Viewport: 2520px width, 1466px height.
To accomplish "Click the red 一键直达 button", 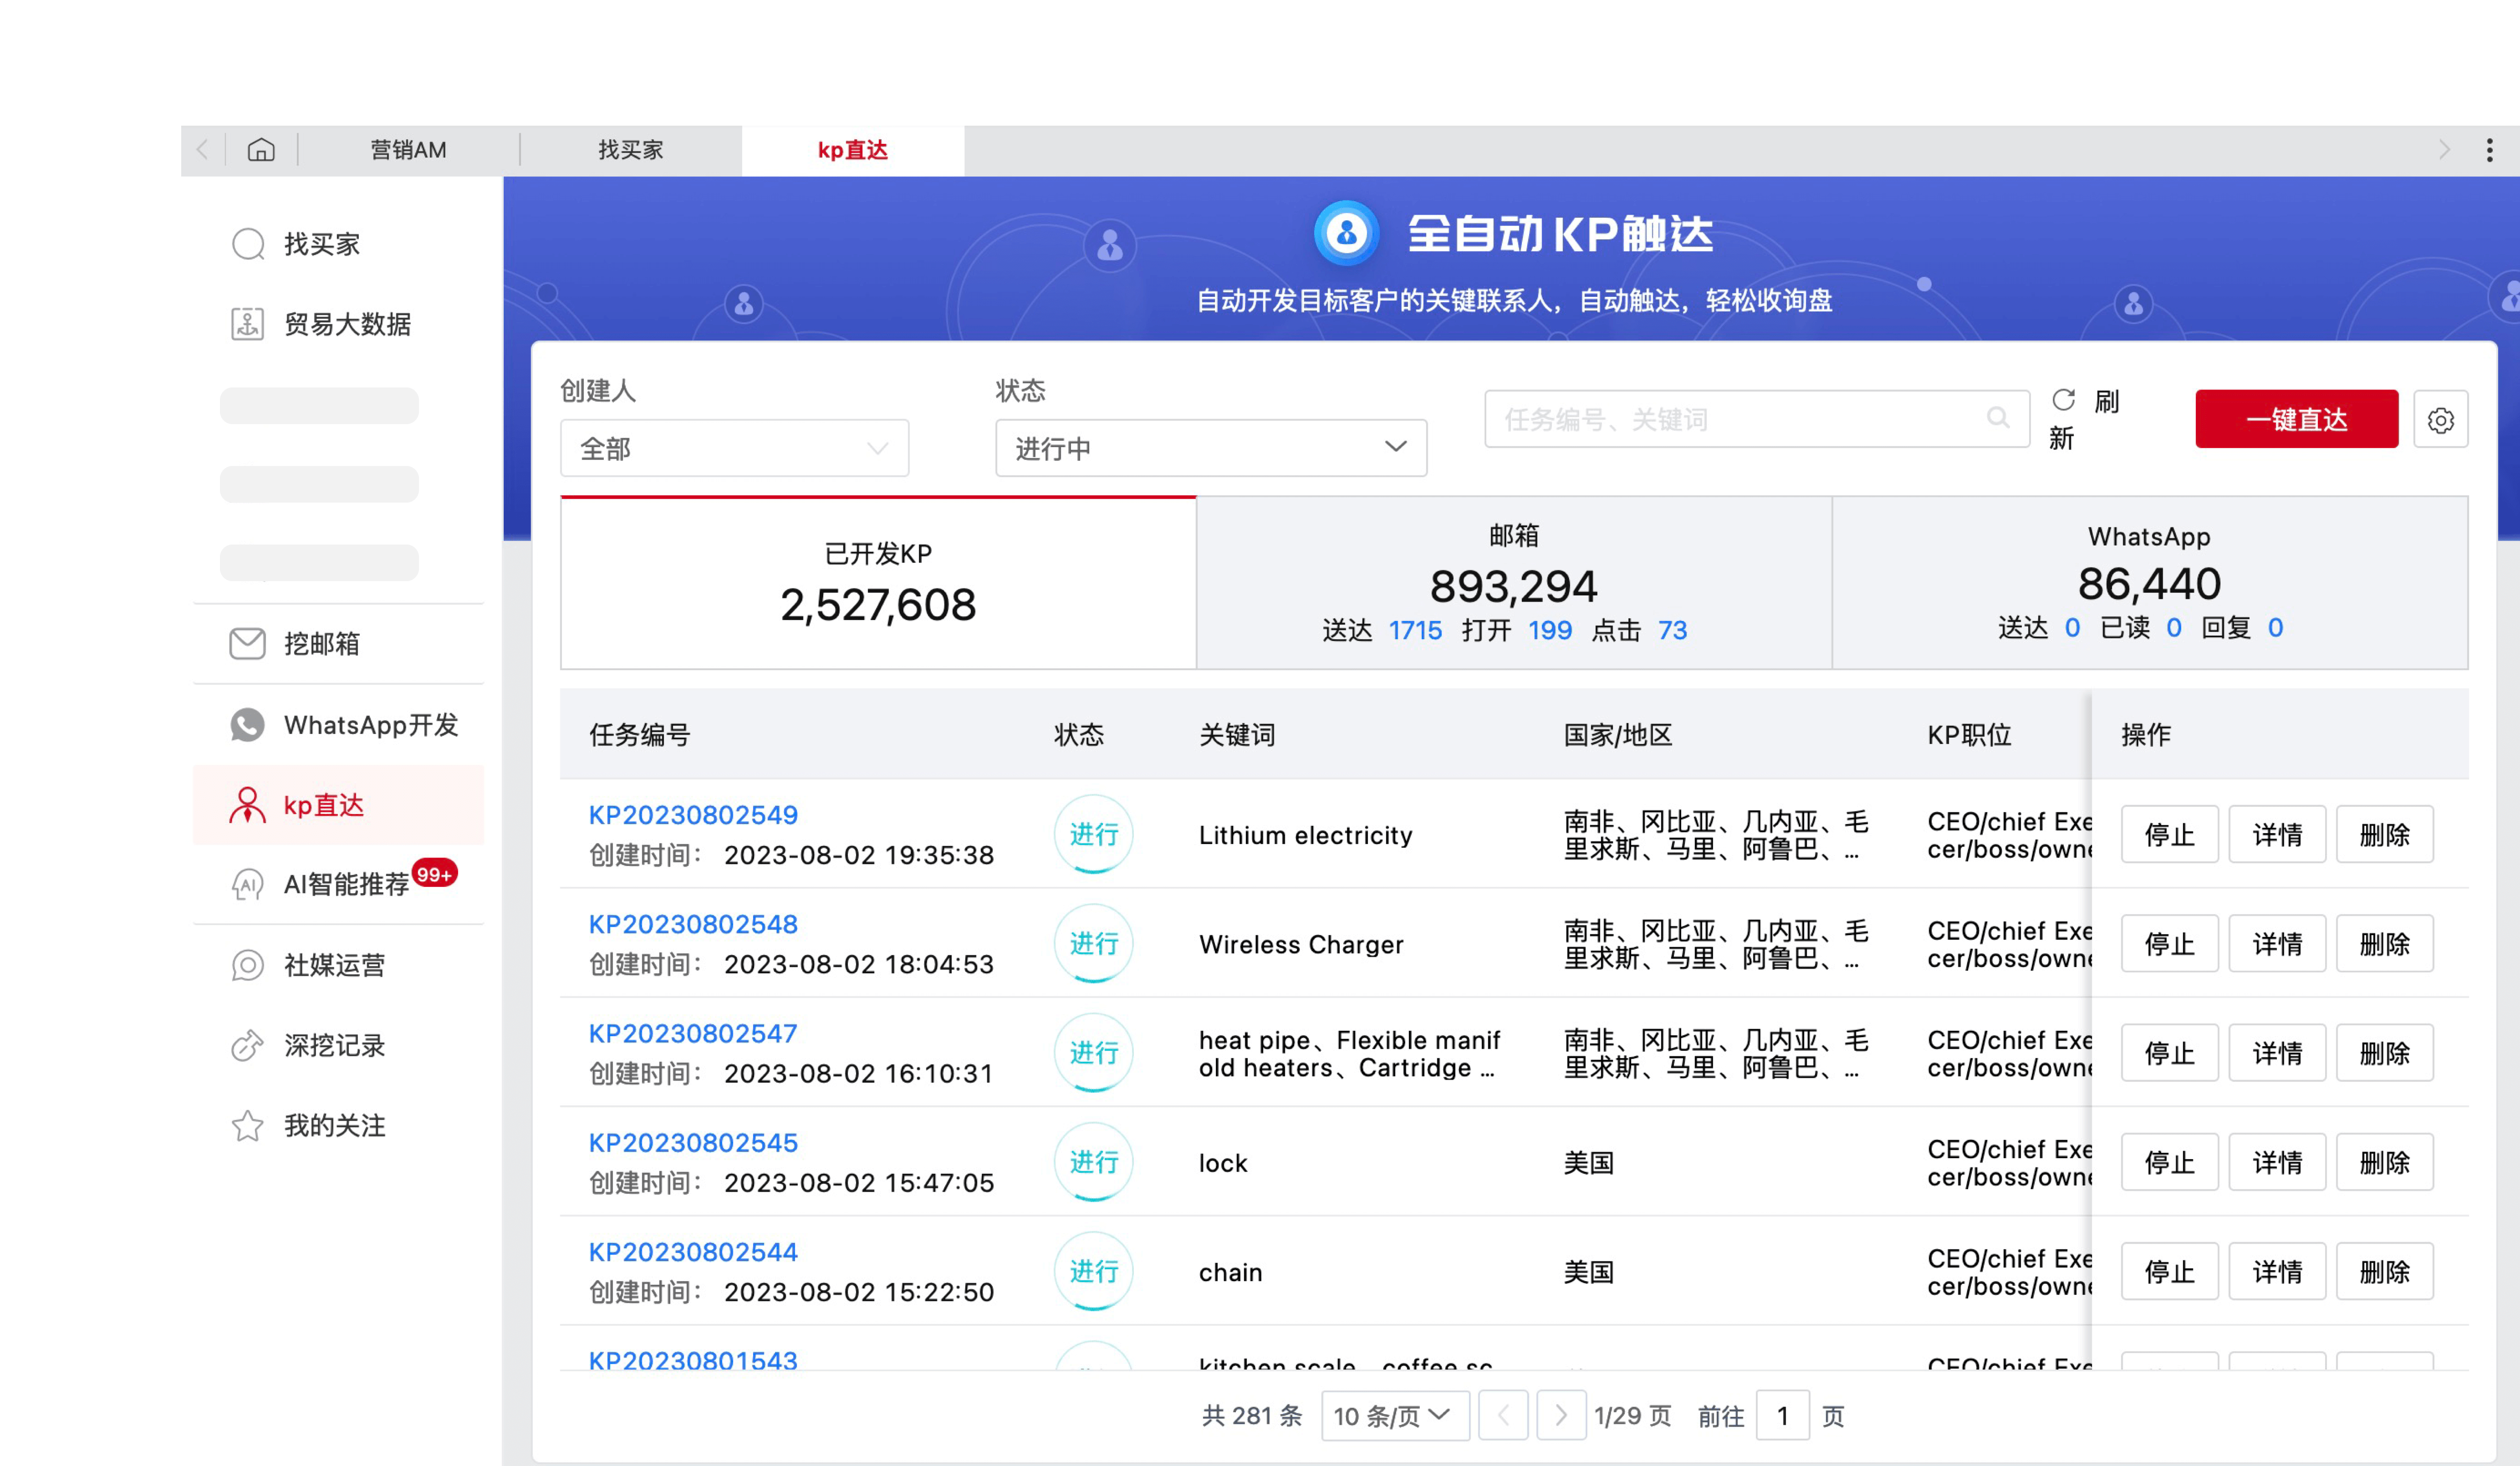I will coord(2296,419).
